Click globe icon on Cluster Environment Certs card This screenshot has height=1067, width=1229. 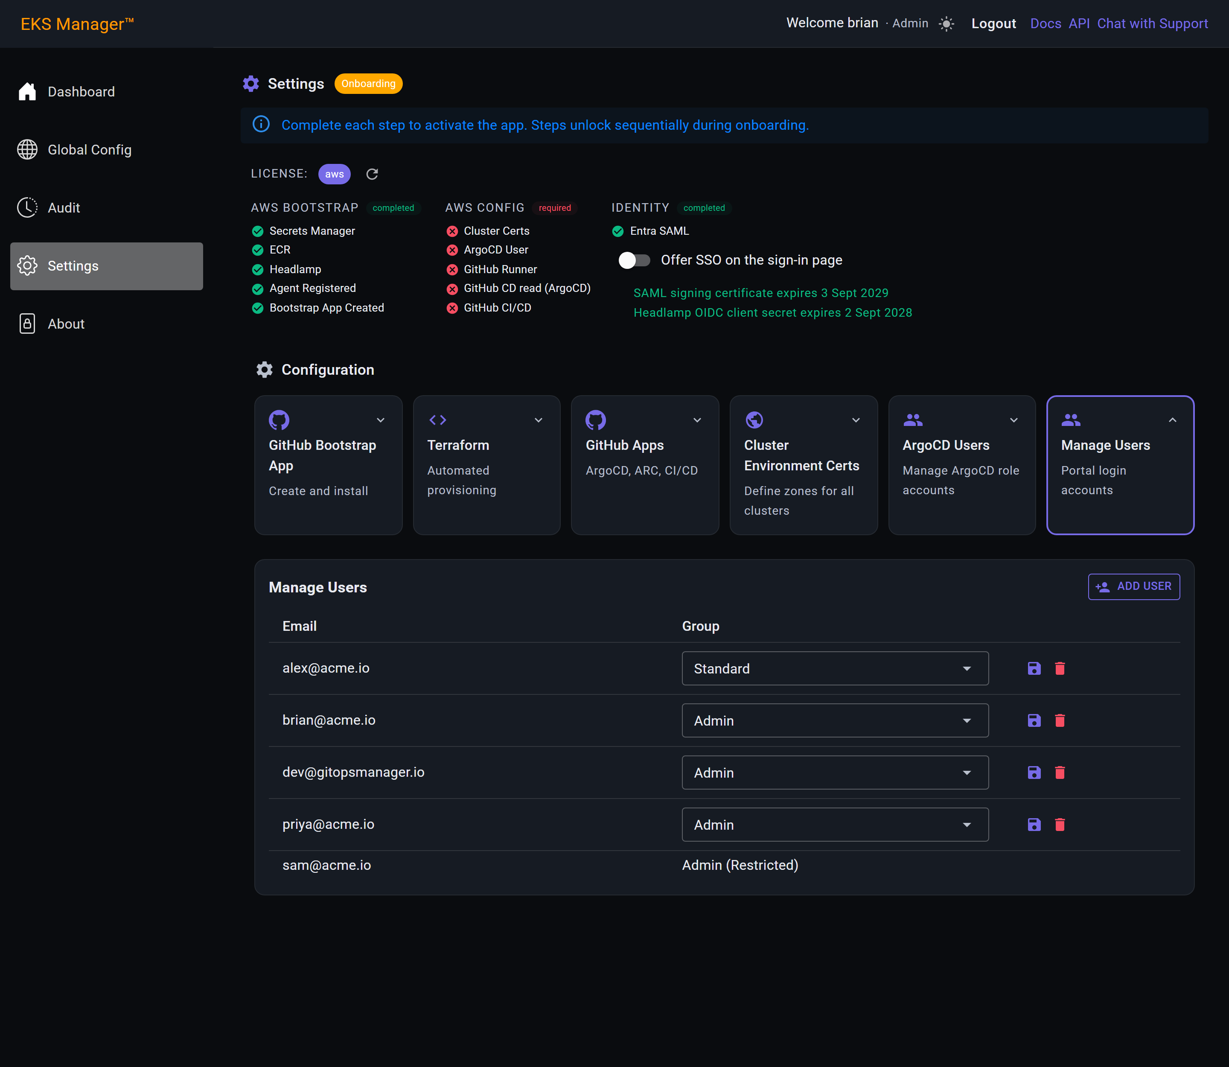(x=754, y=420)
